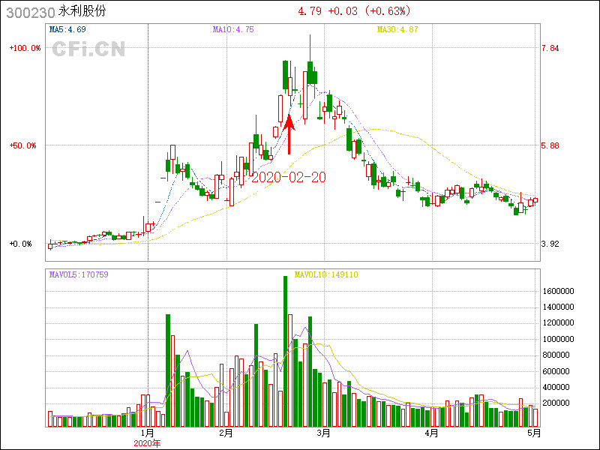Viewport: 600px width, 450px height.
Task: Click the 3.92 price axis label
Action: click(550, 244)
